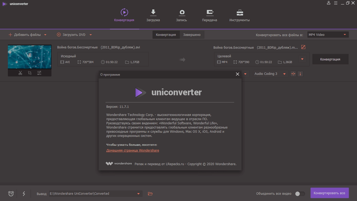This screenshot has height=201, width=357.
Task: Open the Запись section
Action: (x=181, y=15)
